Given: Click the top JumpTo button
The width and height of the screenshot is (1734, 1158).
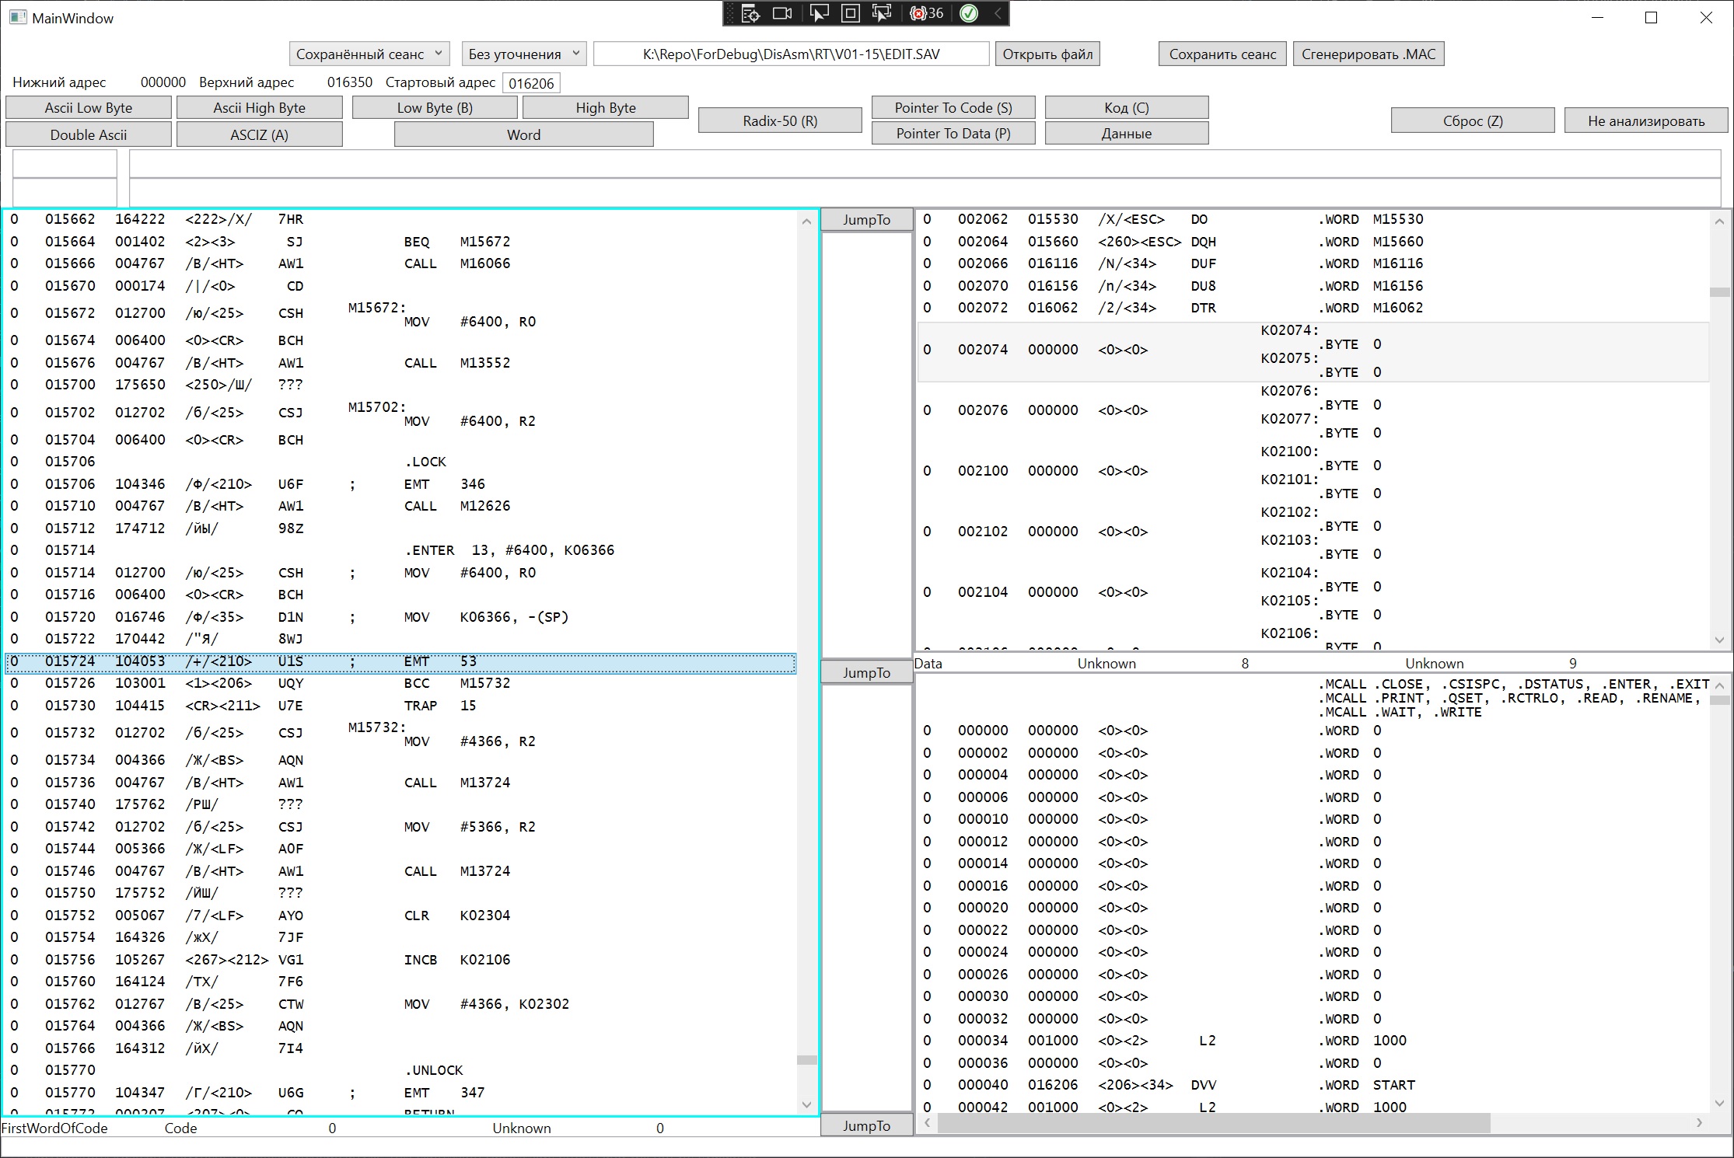Looking at the screenshot, I should pyautogui.click(x=866, y=220).
